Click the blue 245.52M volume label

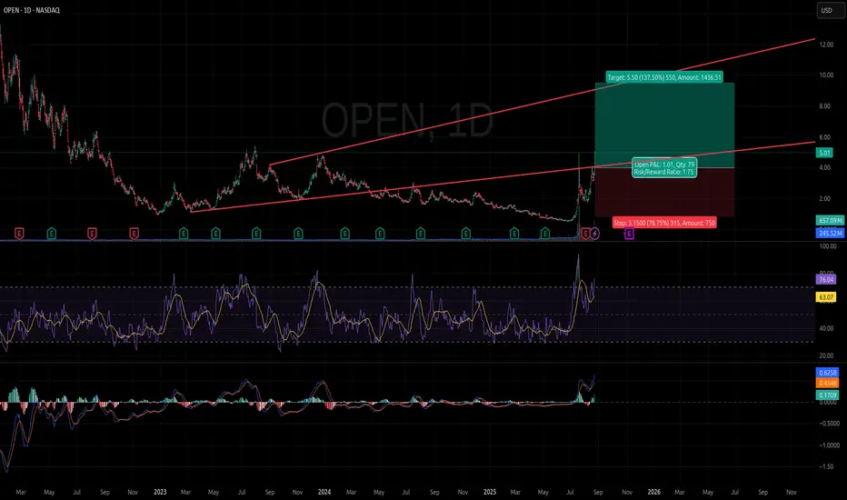831,234
